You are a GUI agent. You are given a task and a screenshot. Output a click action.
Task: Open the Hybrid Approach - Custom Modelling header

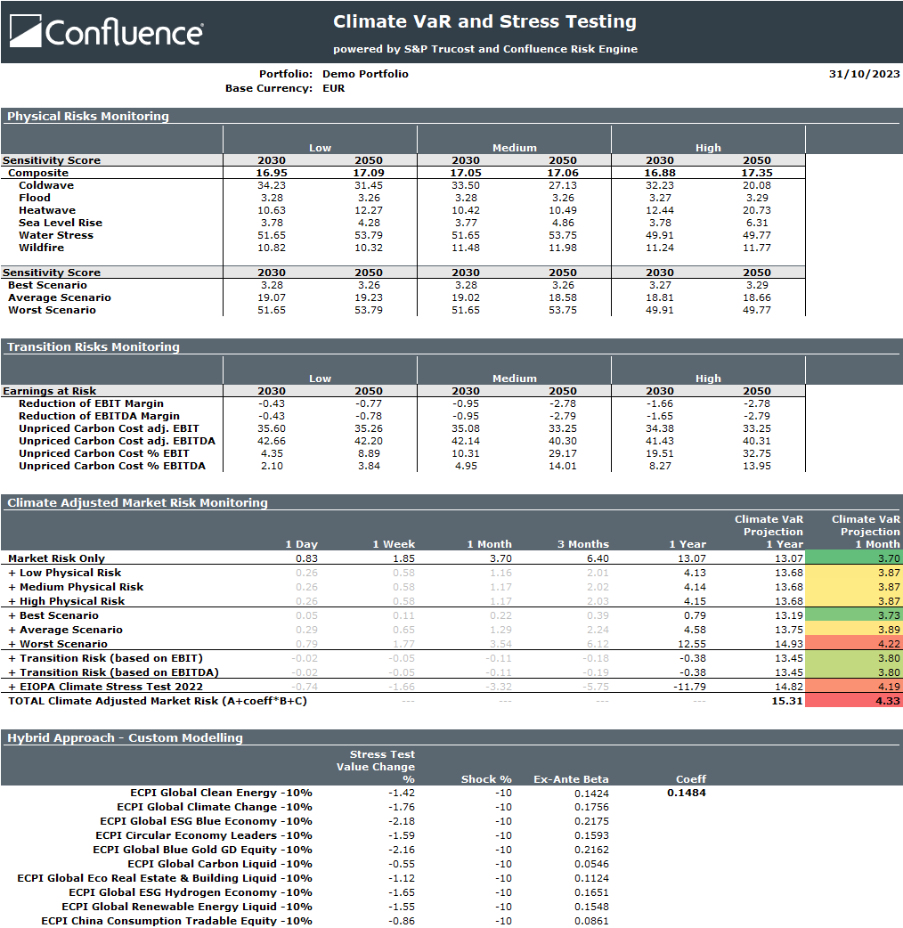click(x=125, y=737)
